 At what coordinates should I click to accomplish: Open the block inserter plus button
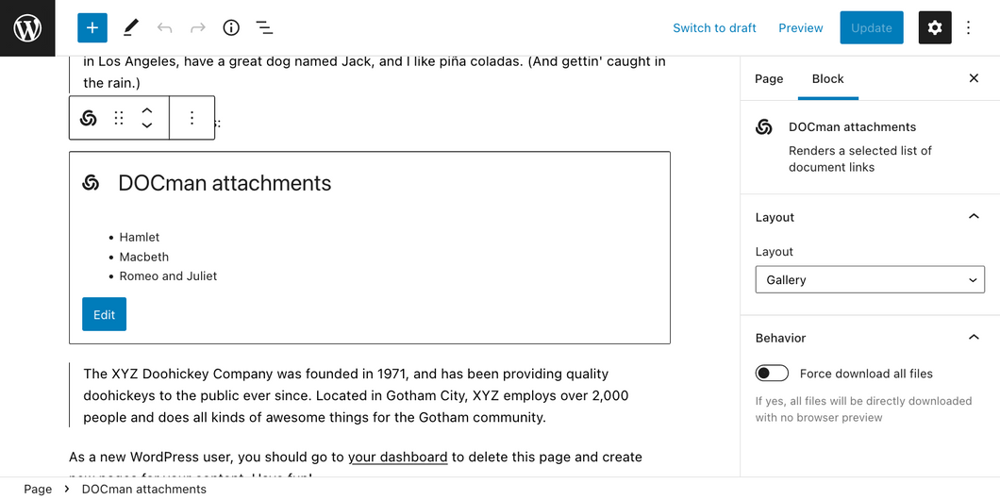pyautogui.click(x=92, y=28)
